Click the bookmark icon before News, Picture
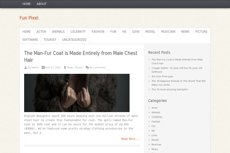230x153 pixels. (x=65, y=67)
